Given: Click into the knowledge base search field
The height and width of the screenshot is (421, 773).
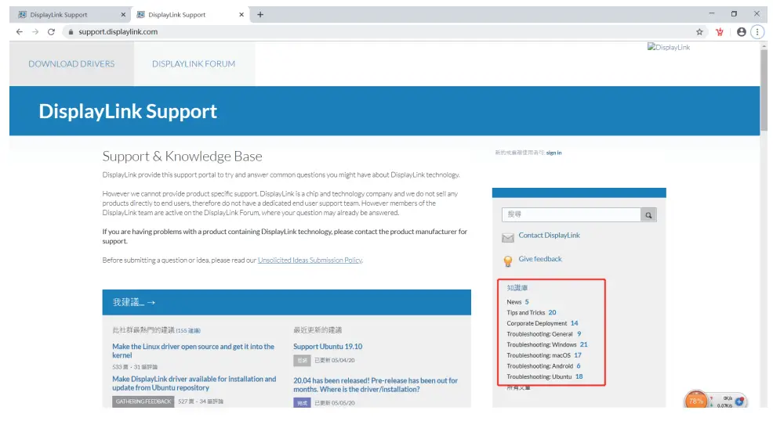Looking at the screenshot, I should [572, 215].
